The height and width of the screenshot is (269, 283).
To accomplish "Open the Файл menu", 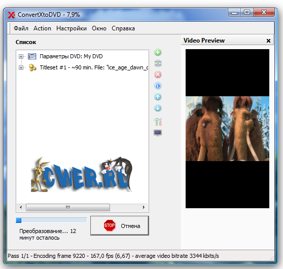I will (21, 28).
